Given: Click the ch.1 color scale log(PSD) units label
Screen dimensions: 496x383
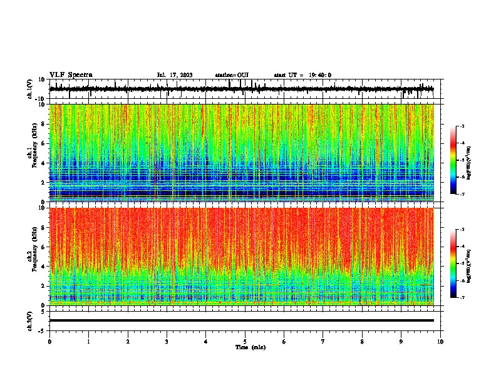Looking at the screenshot, I should point(468,163).
